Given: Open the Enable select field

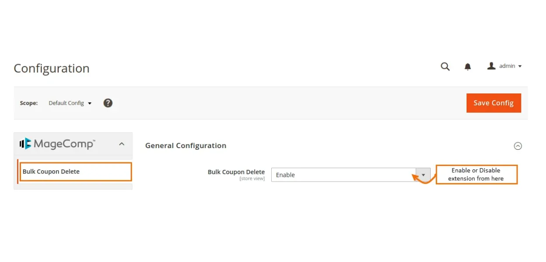Looking at the screenshot, I should click(343, 175).
